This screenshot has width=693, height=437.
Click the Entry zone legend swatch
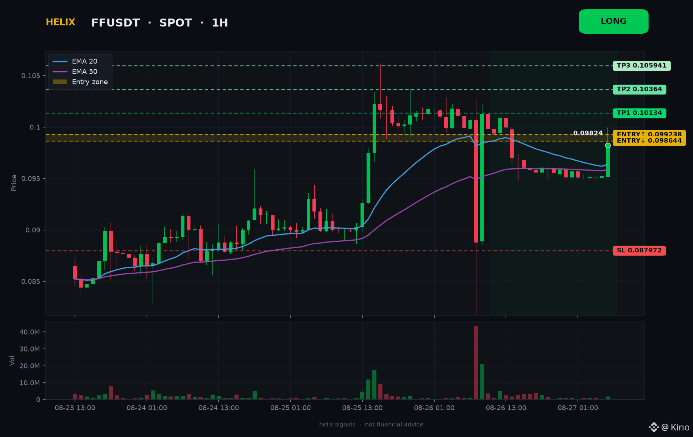[x=60, y=82]
